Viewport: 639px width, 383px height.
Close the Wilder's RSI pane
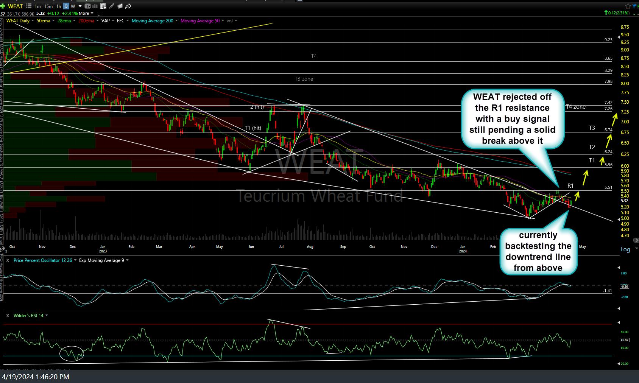(x=8, y=315)
